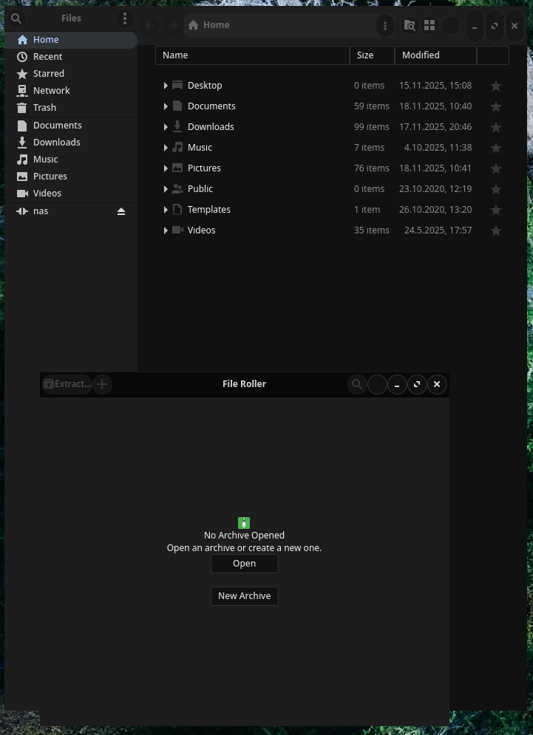Star the Documents folder

(496, 106)
